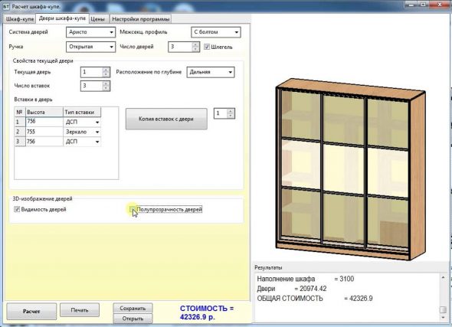
Task: Decrease the Текущая дверь spinner value
Action: pyautogui.click(x=106, y=74)
